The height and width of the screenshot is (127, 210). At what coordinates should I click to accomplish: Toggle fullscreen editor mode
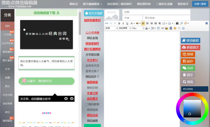click(x=206, y=23)
